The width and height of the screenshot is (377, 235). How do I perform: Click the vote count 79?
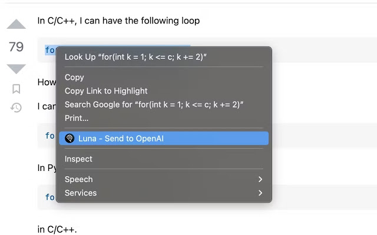click(16, 47)
